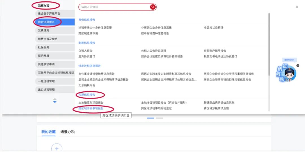The width and height of the screenshot is (305, 152).
Task: Click 跨区域涉税事项反馈 link
Action: click(x=216, y=108)
